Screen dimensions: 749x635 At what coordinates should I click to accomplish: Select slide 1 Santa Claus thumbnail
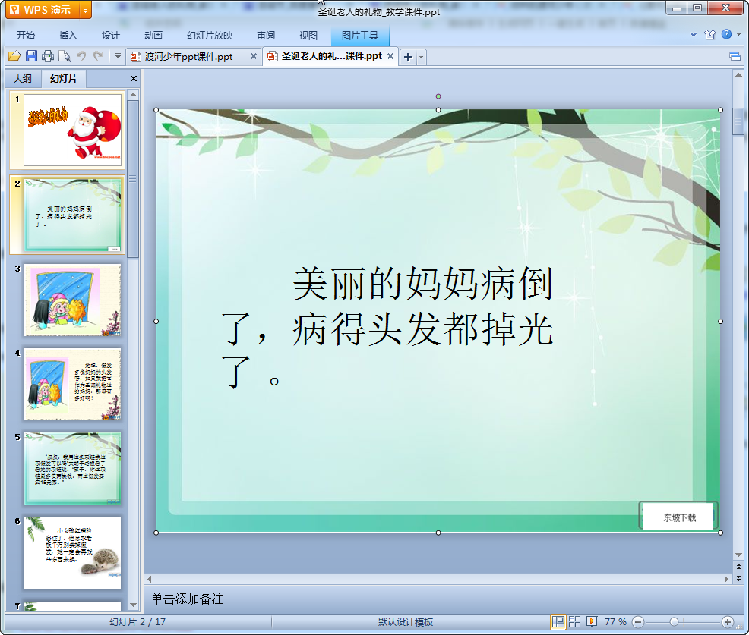(x=73, y=130)
